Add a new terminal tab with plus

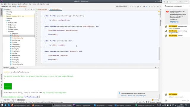pyautogui.click(x=18, y=67)
